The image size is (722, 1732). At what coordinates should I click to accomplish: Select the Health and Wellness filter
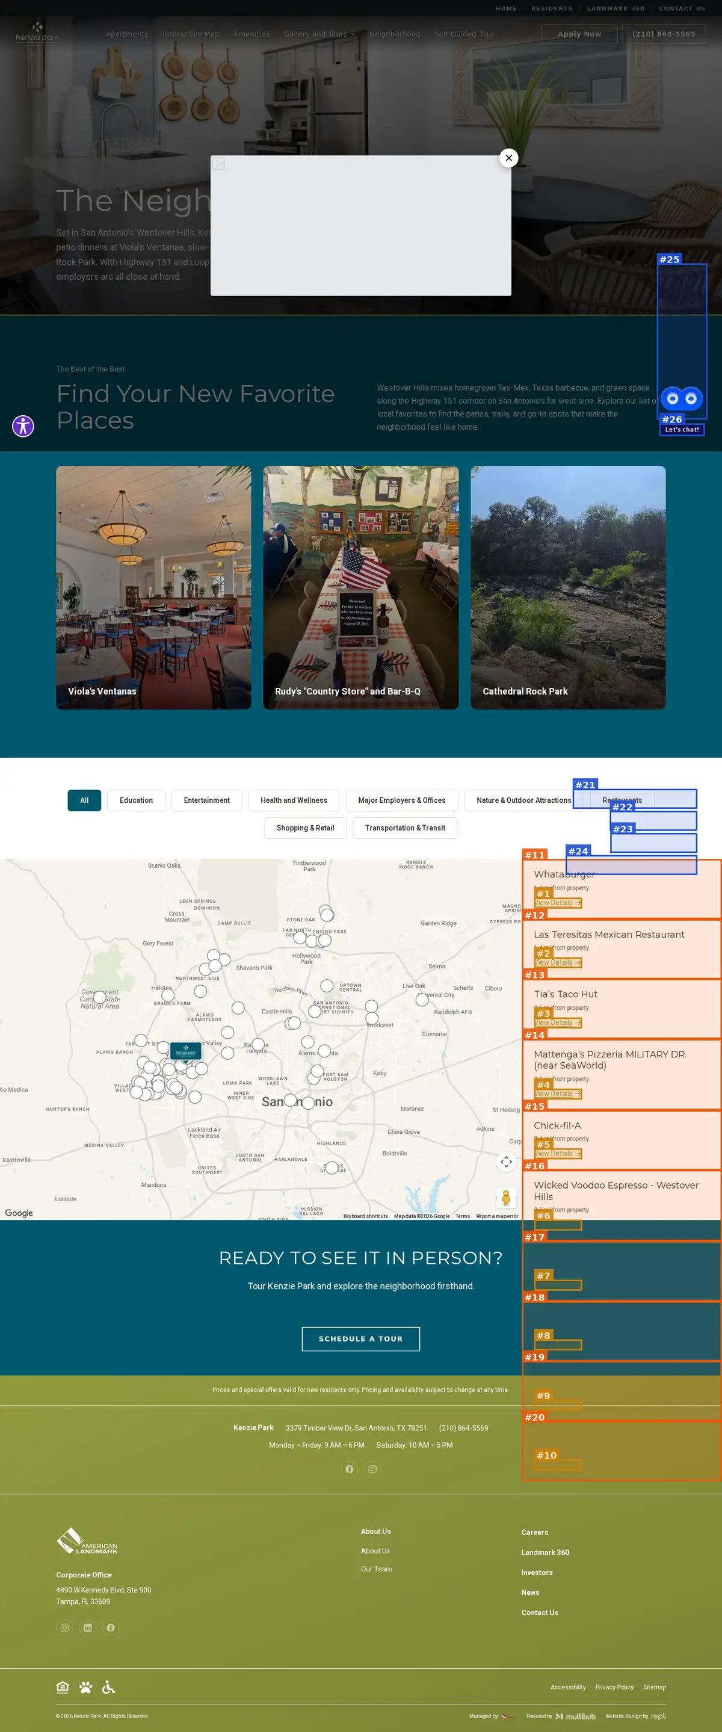coord(294,800)
